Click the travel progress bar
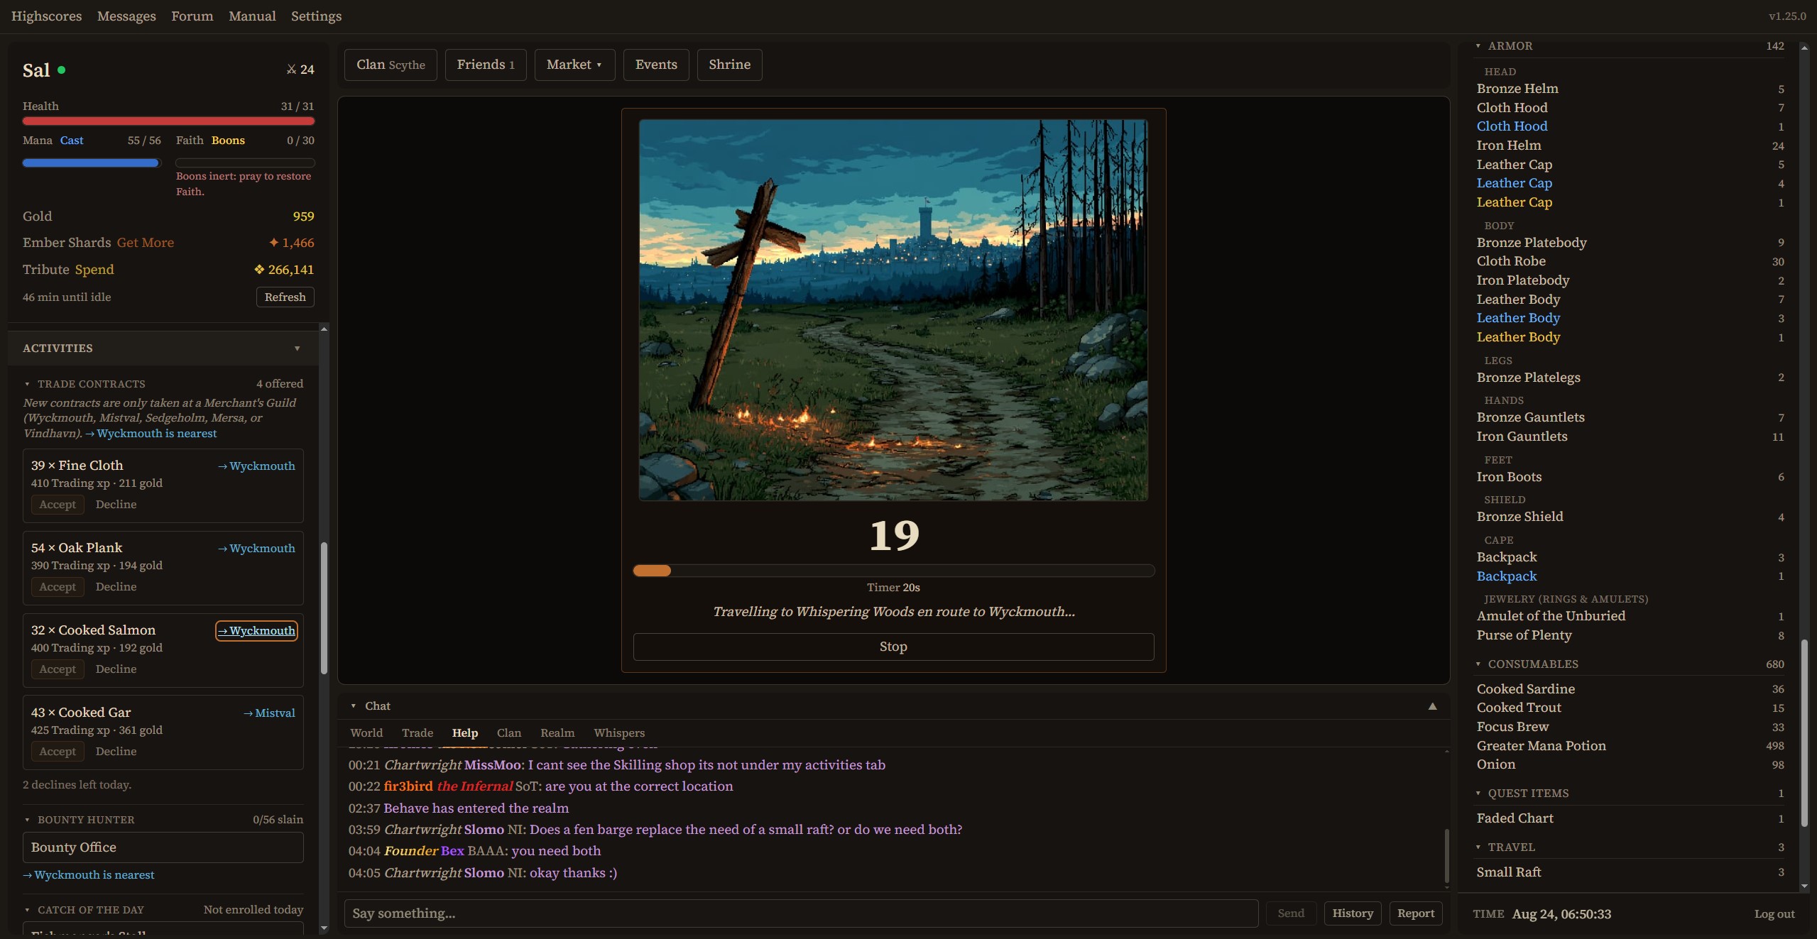 click(x=893, y=571)
